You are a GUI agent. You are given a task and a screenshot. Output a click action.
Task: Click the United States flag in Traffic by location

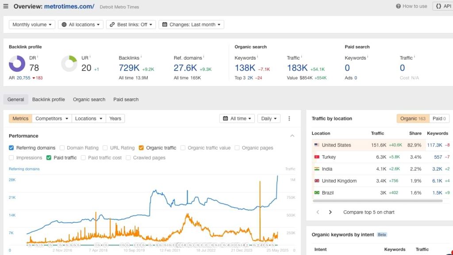tap(317, 145)
